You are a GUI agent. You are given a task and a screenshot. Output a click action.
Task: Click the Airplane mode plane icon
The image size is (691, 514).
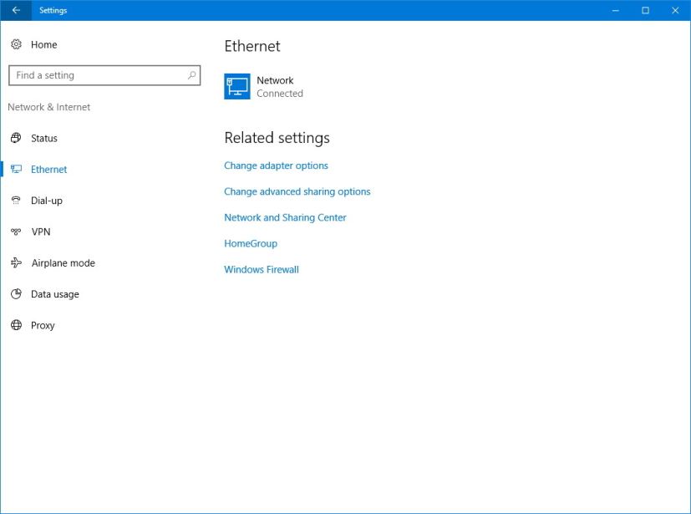16,262
